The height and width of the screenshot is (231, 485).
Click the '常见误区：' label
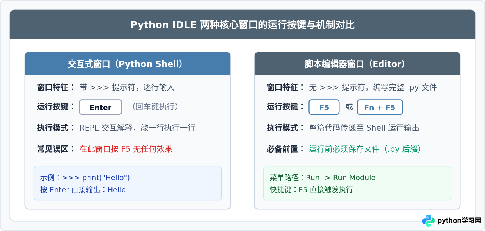[56, 149]
